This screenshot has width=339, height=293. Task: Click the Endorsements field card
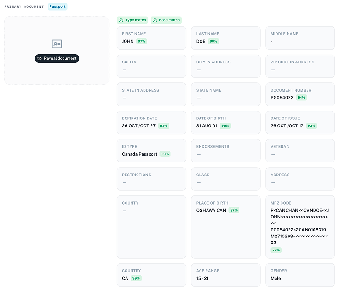[x=226, y=150]
